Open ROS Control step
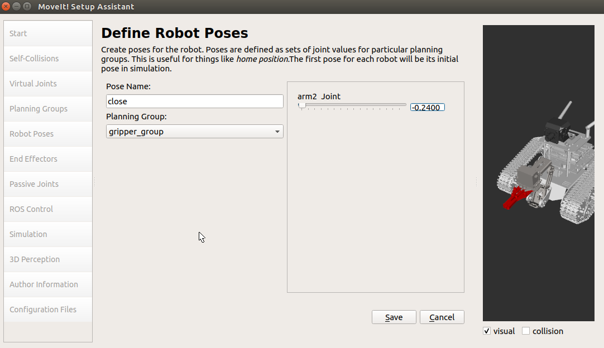This screenshot has height=348, width=604. point(48,209)
